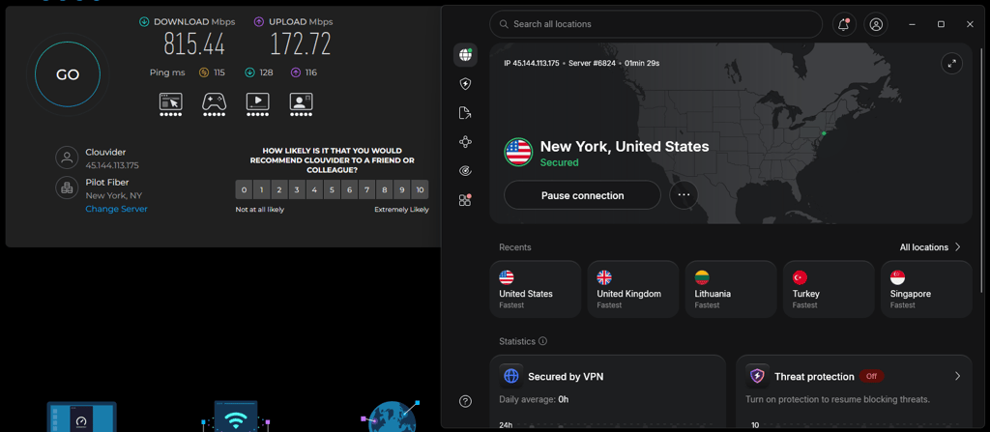Open the three-dot connection options menu
The width and height of the screenshot is (990, 432).
684,195
